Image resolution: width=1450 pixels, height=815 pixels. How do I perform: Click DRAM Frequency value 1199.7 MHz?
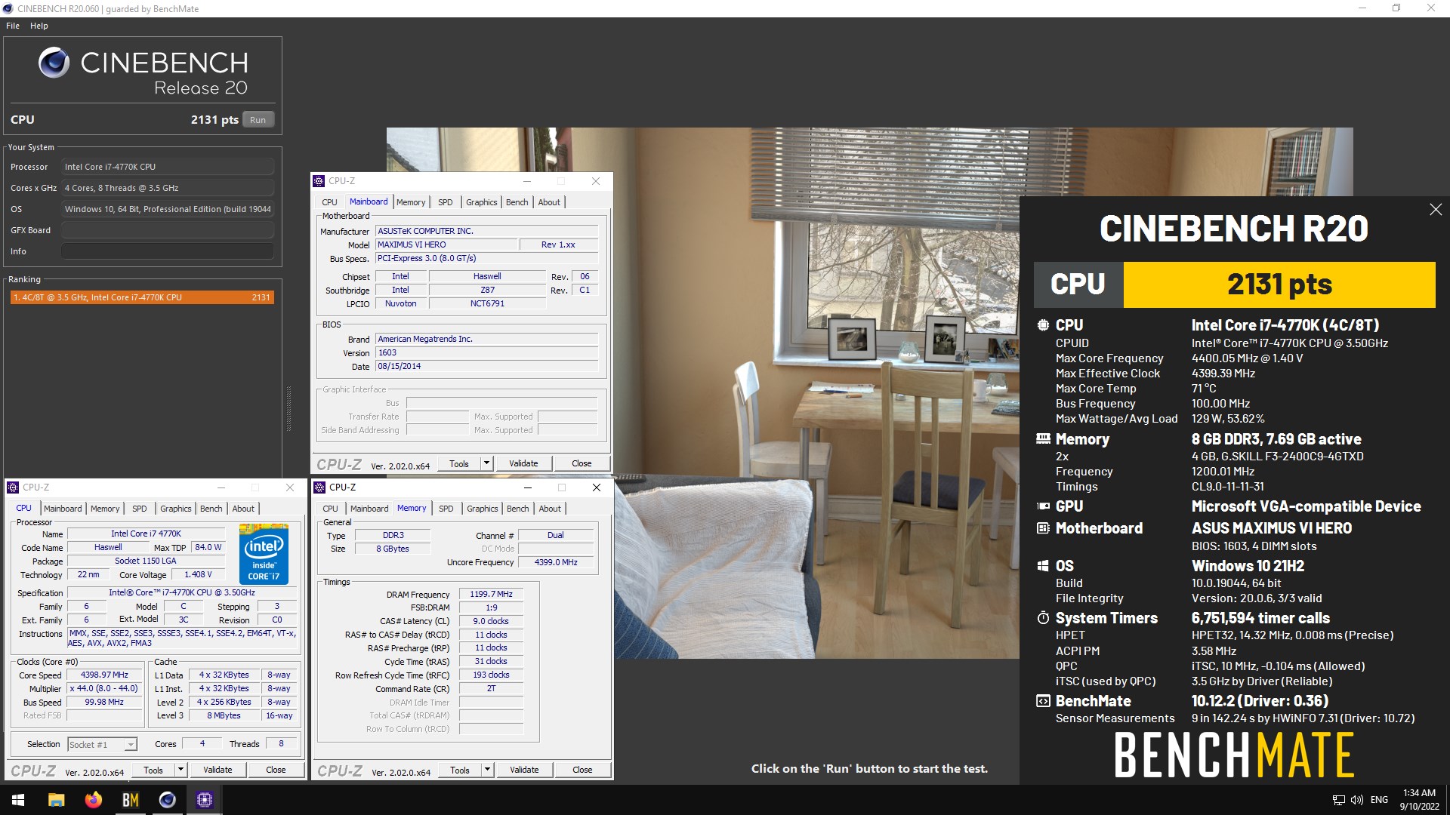coord(491,595)
